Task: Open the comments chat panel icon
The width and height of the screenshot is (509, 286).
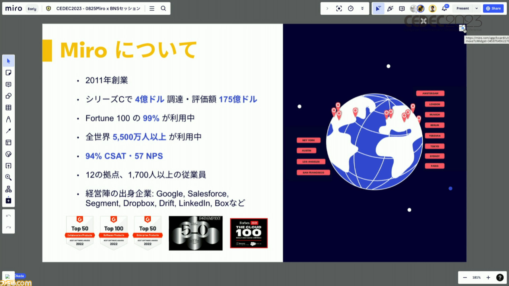Action: pyautogui.click(x=402, y=8)
